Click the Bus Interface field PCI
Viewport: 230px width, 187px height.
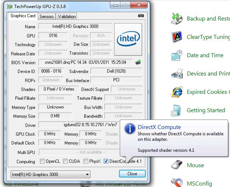(116, 80)
